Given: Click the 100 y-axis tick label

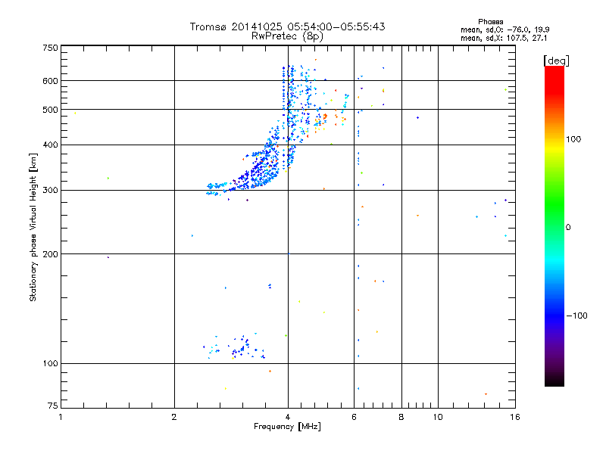Looking at the screenshot, I should (x=50, y=364).
